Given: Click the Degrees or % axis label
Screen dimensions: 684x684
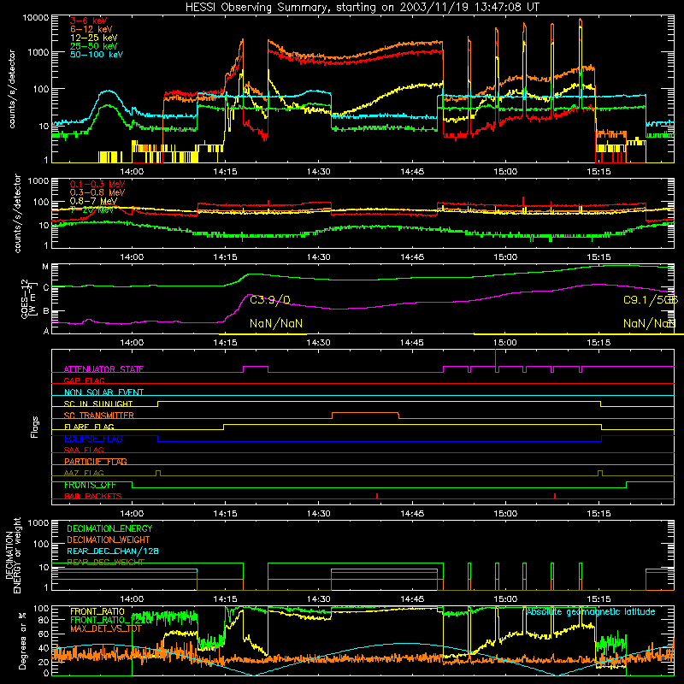Looking at the screenshot, I should click(x=22, y=640).
